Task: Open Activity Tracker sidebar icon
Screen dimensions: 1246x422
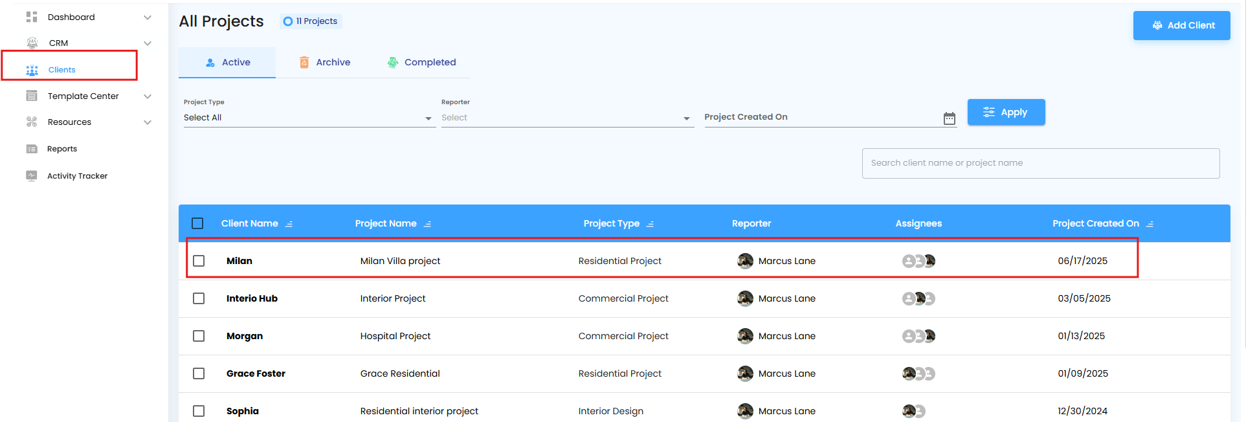Action: (32, 176)
